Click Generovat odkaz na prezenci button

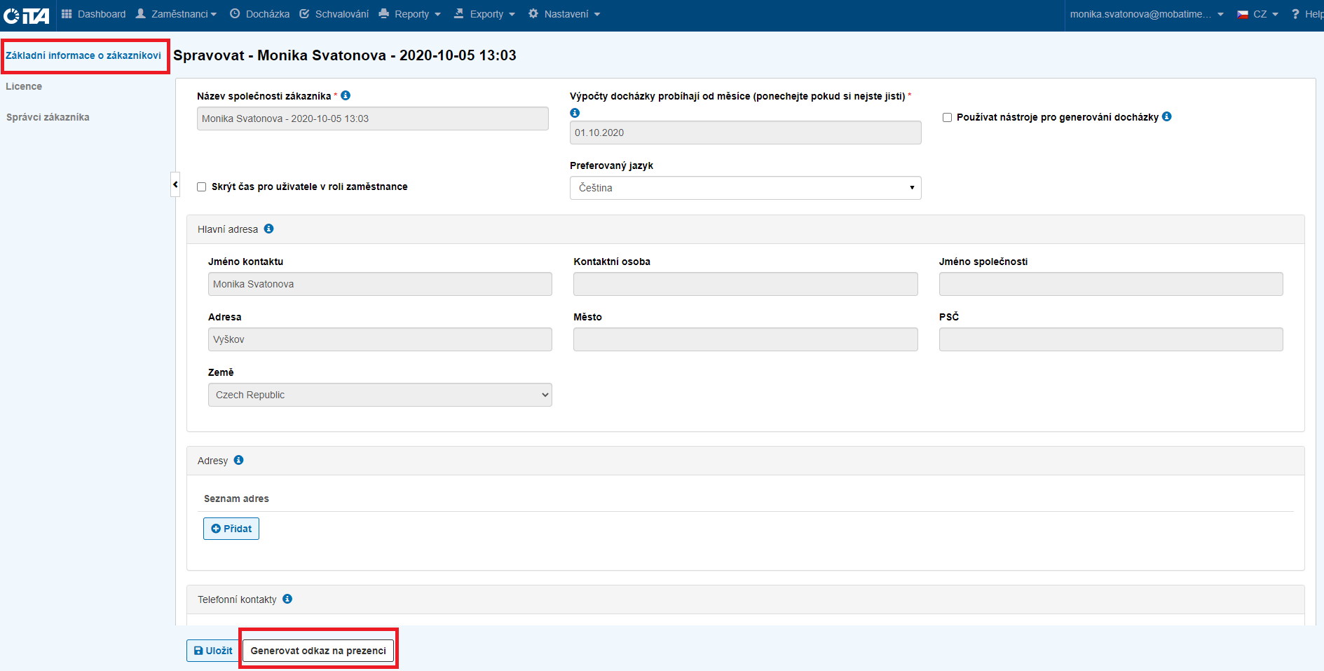(318, 651)
